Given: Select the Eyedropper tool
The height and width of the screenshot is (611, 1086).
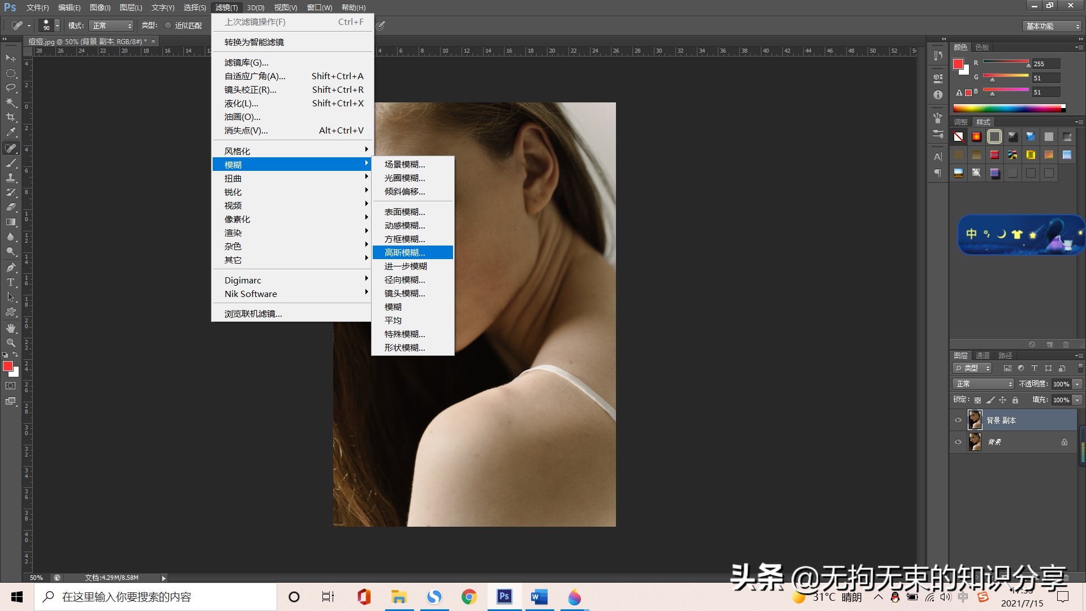Looking at the screenshot, I should click(10, 132).
